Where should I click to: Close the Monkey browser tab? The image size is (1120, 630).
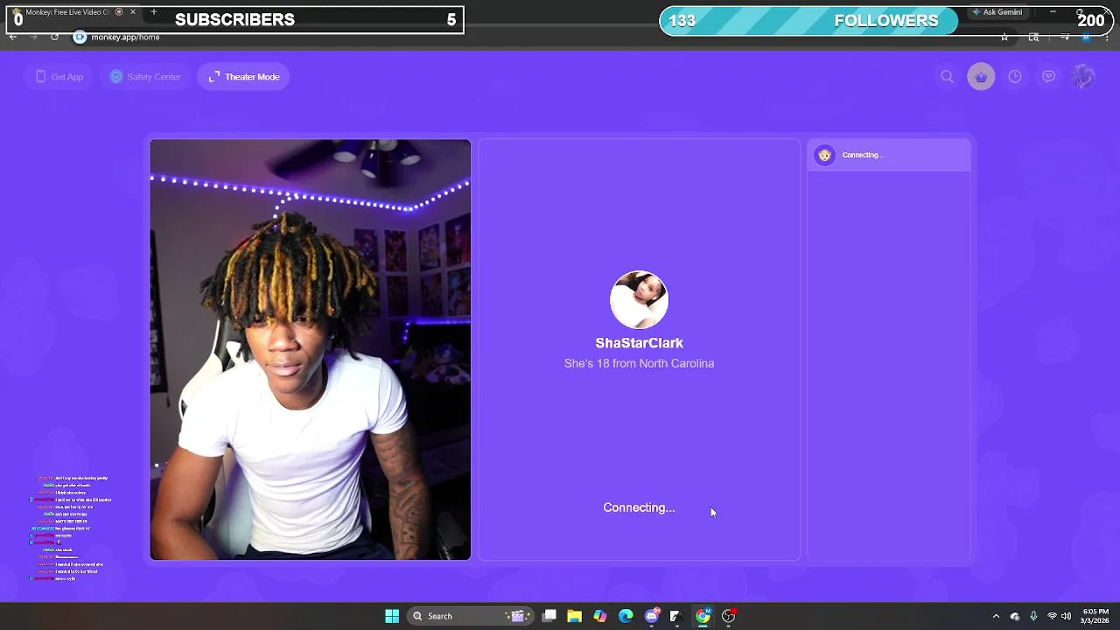pyautogui.click(x=133, y=12)
